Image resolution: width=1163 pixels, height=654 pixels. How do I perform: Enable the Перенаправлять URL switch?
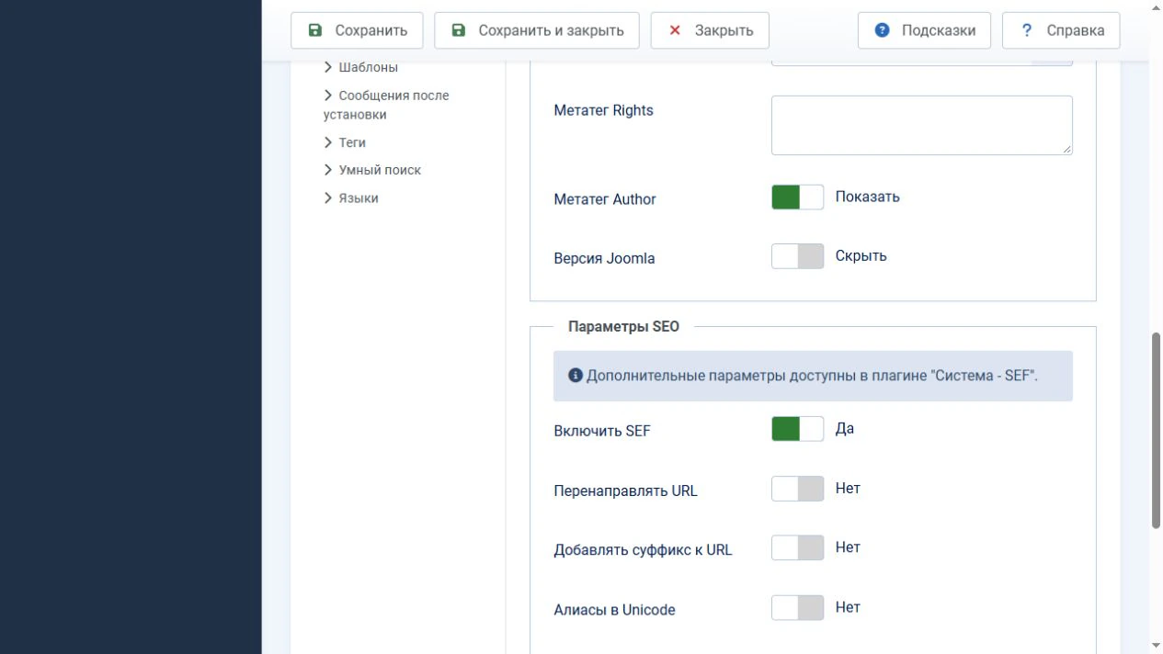point(797,489)
